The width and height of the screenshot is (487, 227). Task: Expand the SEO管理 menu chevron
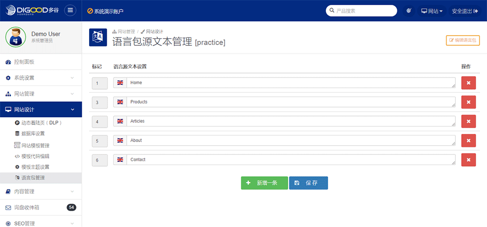[72, 224]
